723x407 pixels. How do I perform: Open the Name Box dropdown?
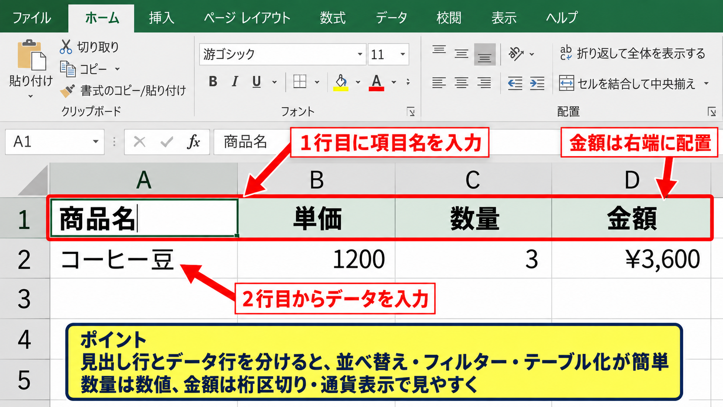coord(96,141)
